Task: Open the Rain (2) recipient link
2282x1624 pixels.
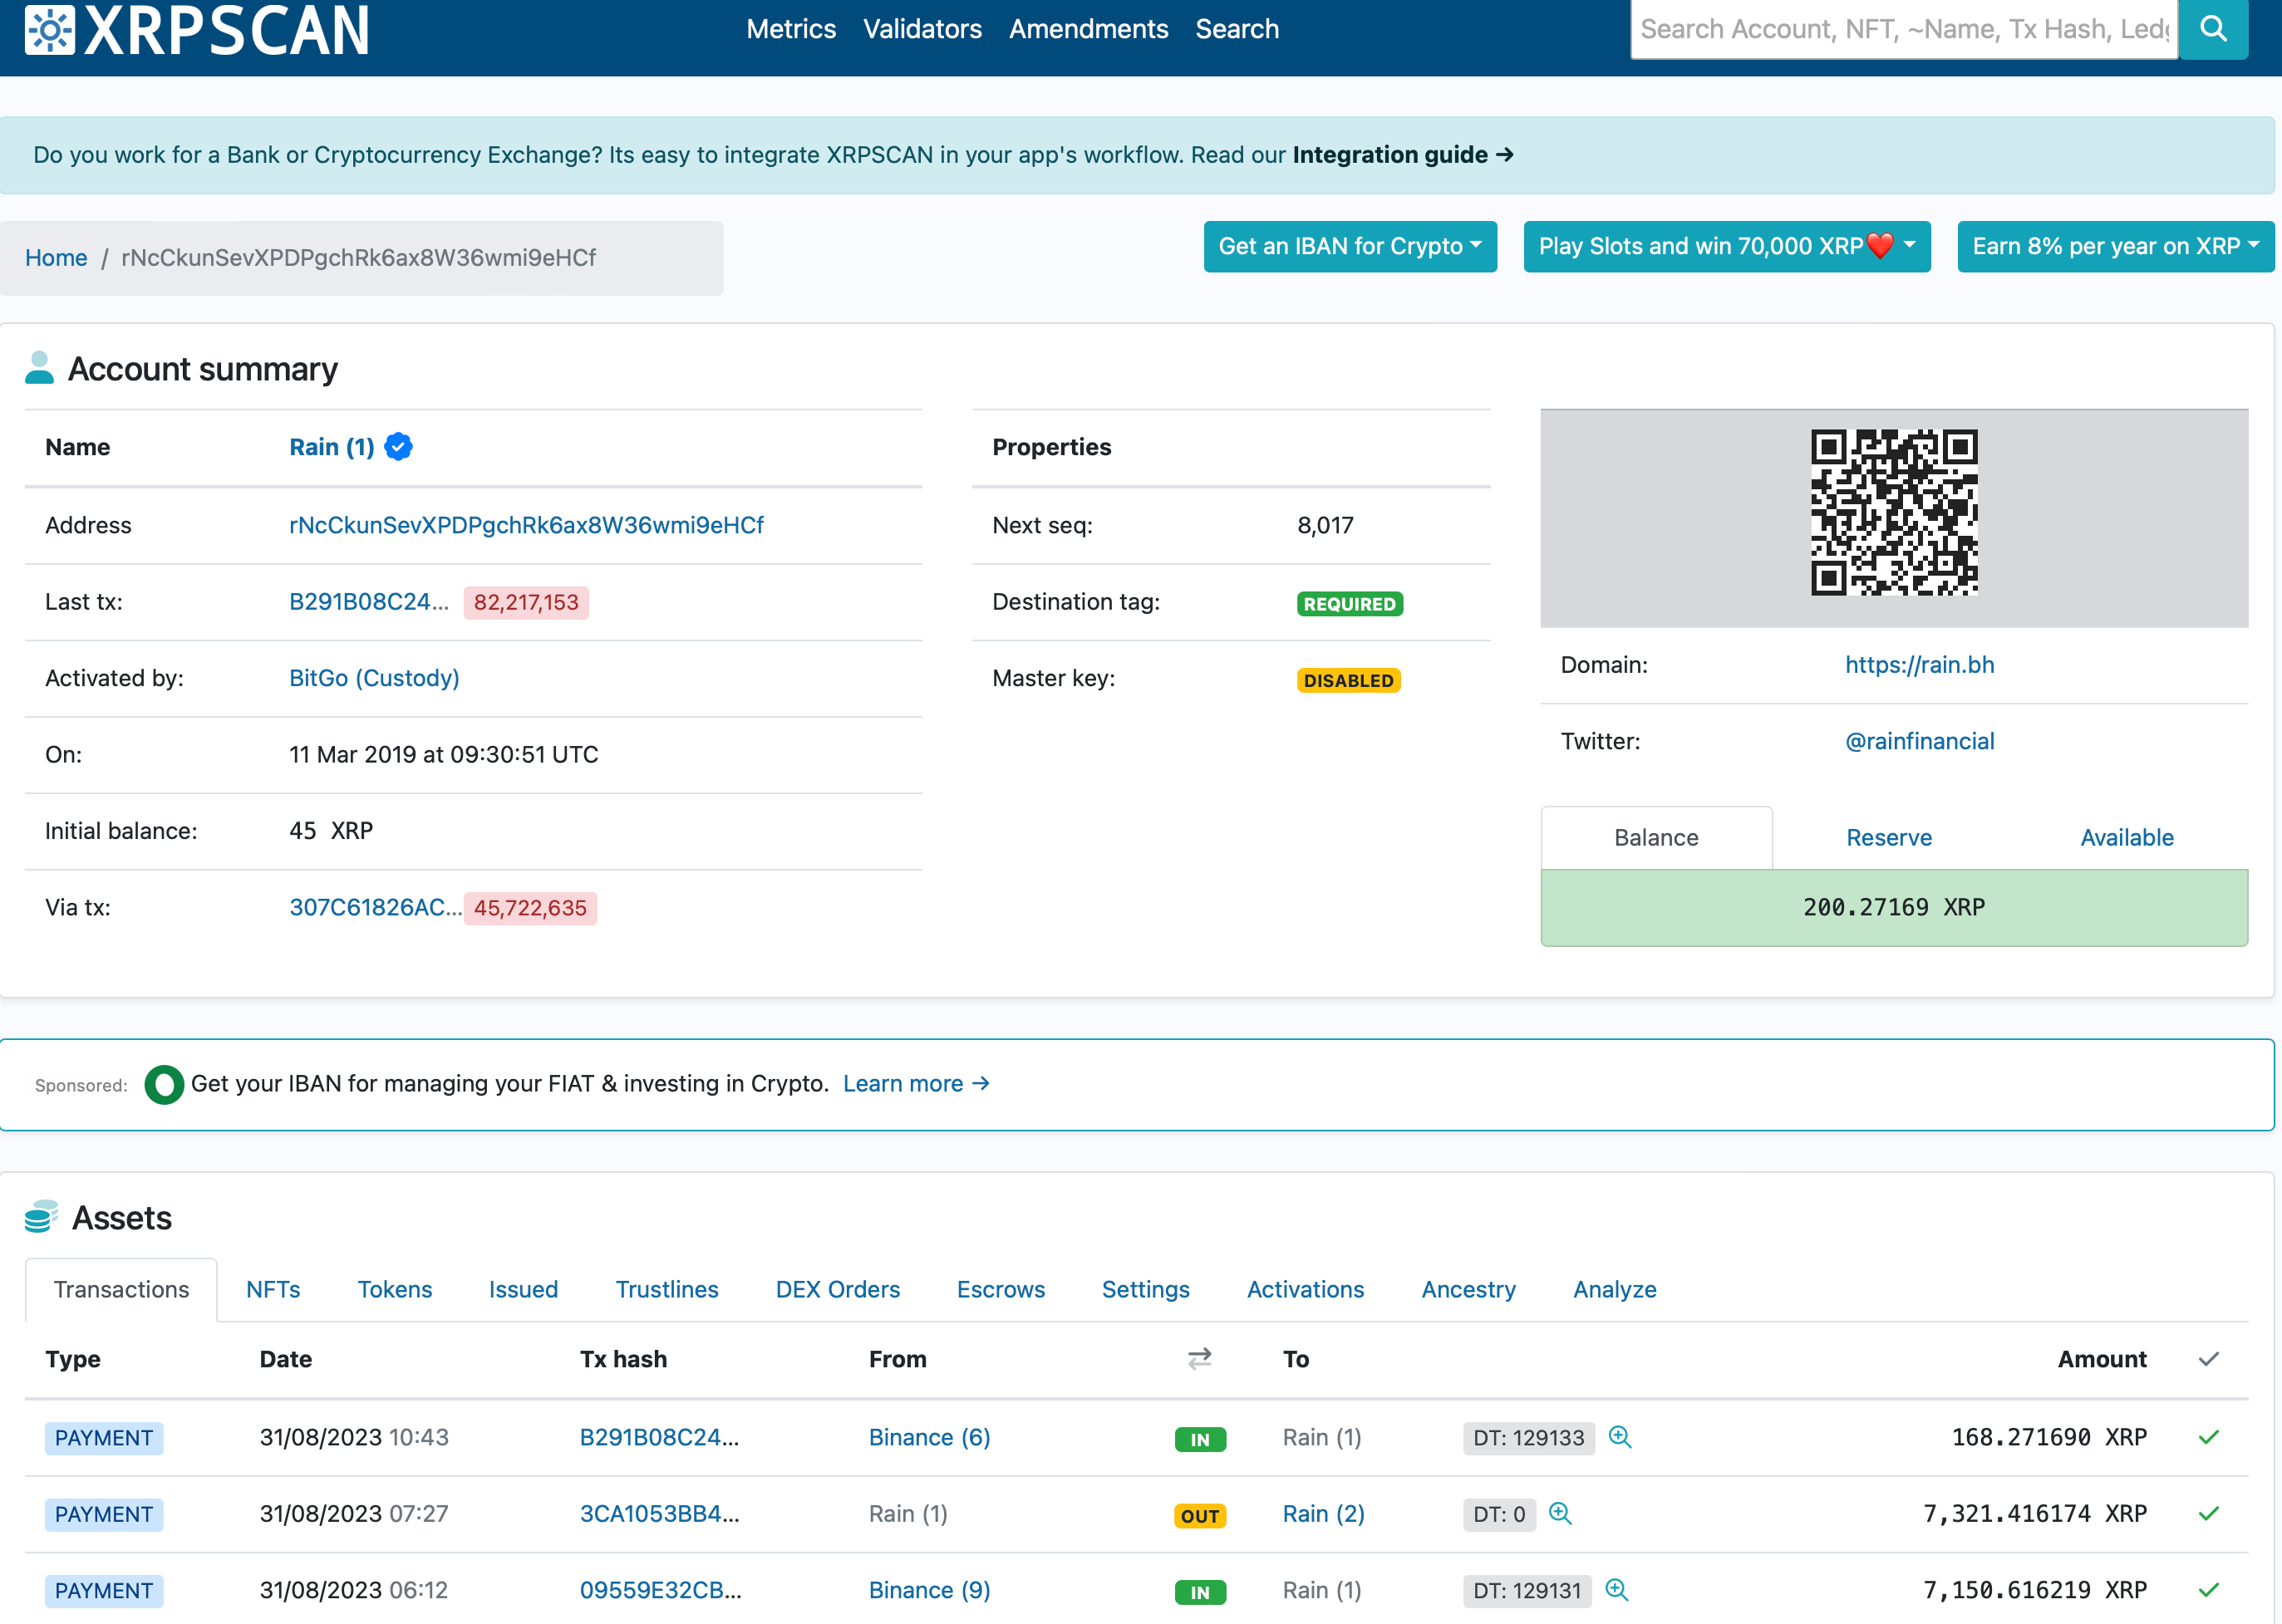Action: click(x=1324, y=1514)
